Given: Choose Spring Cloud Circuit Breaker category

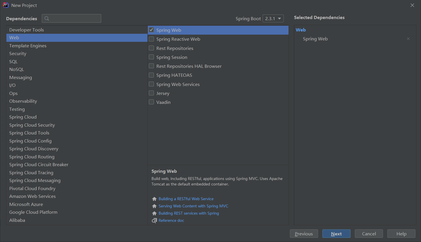Looking at the screenshot, I should [x=77, y=165].
